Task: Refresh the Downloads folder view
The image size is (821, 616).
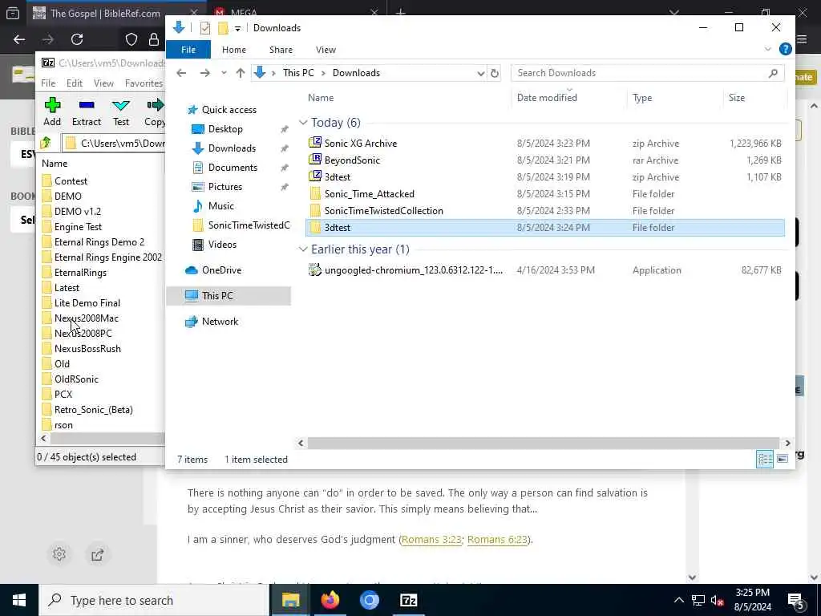Action: click(x=495, y=73)
